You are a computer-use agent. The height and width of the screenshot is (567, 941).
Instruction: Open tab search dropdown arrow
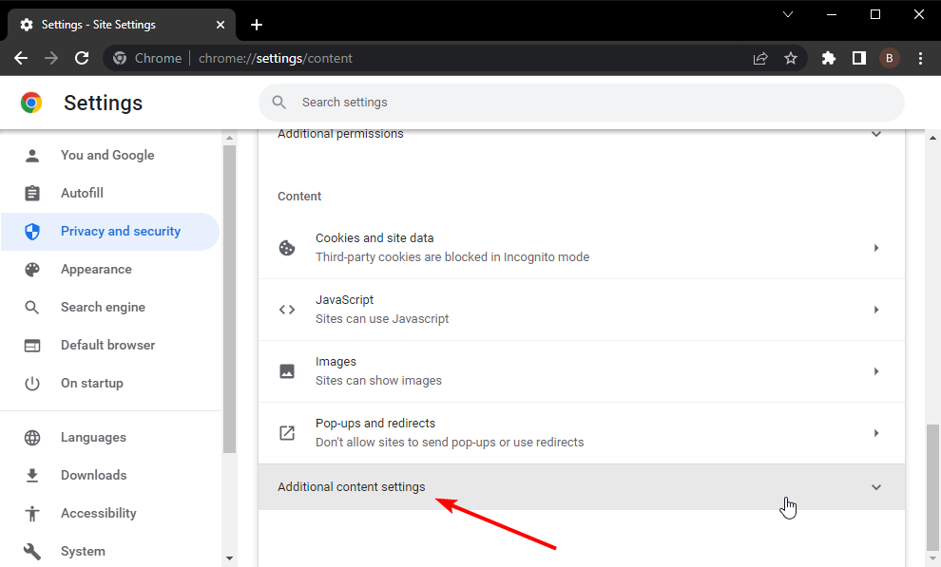pyautogui.click(x=788, y=14)
